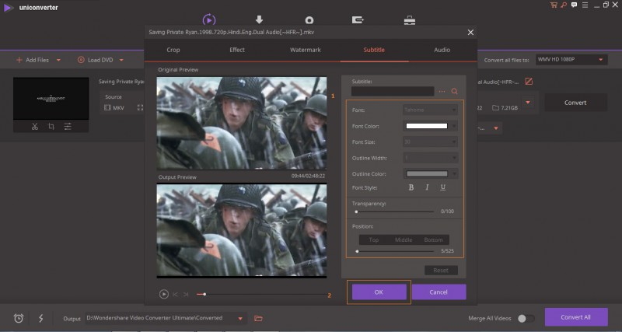Click the video thumbnail in file list
Screen dimensions: 622x332
click(51, 99)
